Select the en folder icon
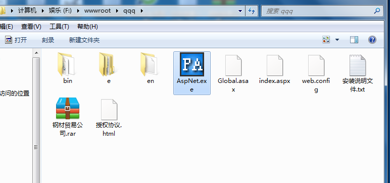The height and width of the screenshot is (183, 390). pos(149,64)
